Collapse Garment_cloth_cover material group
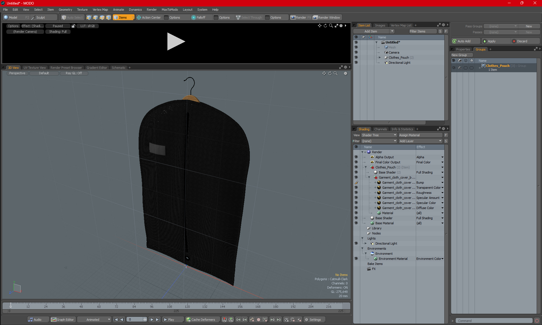 [x=369, y=177]
